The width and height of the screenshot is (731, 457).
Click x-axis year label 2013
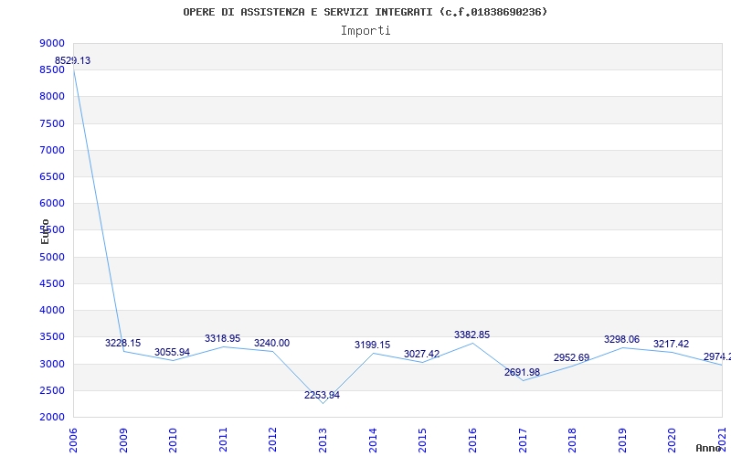323,441
